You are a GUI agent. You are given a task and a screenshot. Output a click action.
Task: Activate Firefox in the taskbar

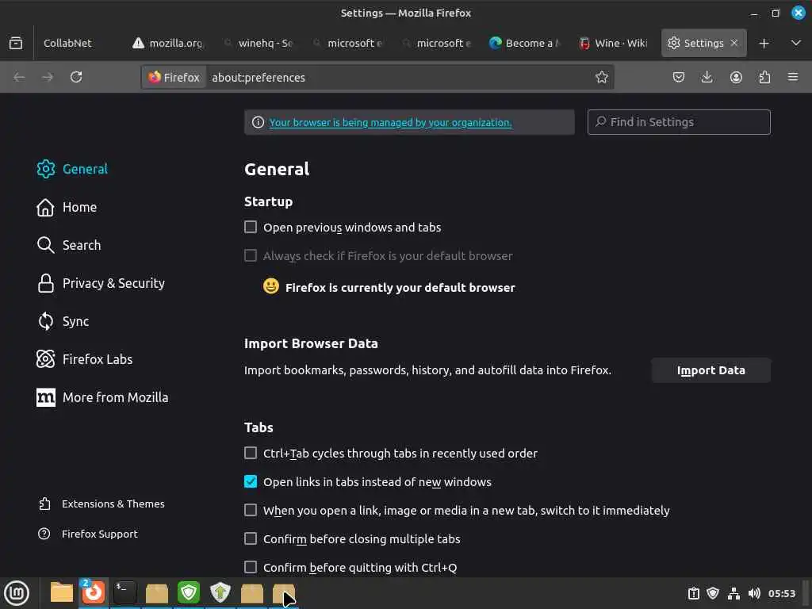pyautogui.click(x=94, y=592)
